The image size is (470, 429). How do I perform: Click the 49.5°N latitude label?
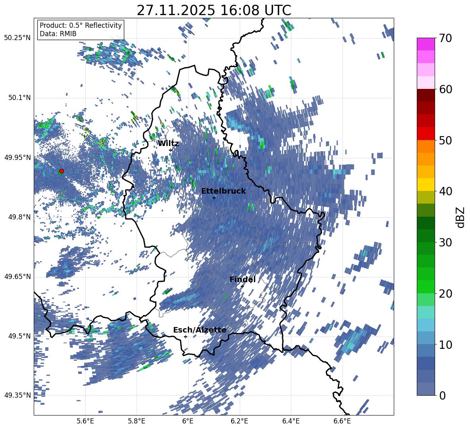(x=19, y=336)
